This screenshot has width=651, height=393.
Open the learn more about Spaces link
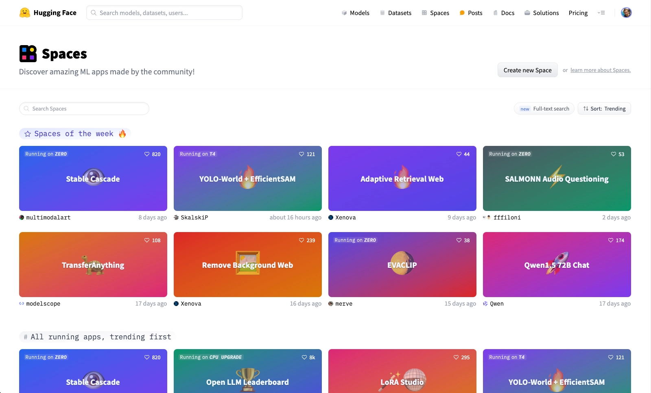[x=600, y=70]
